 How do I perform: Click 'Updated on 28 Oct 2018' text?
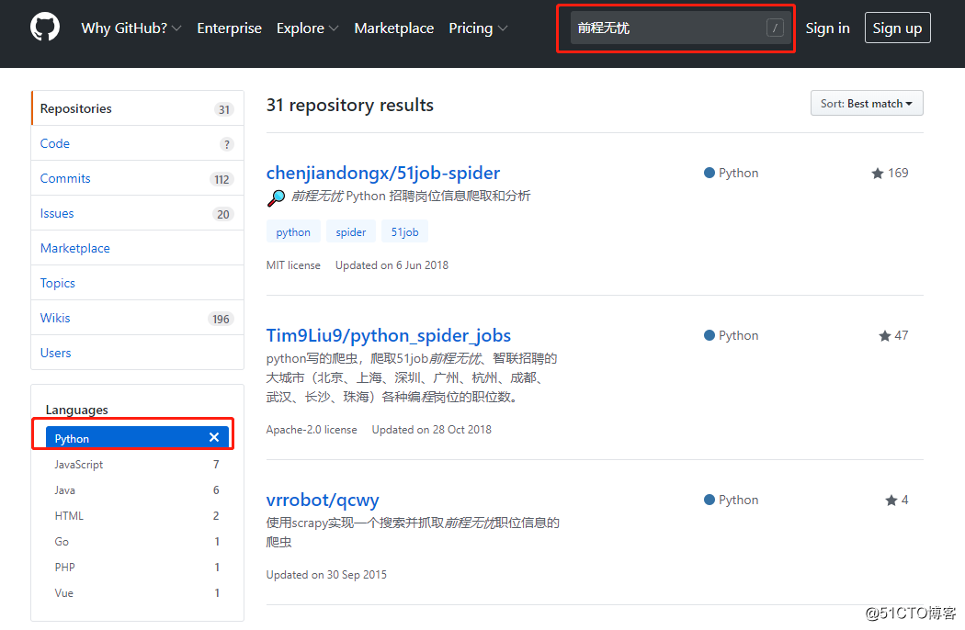(x=431, y=430)
